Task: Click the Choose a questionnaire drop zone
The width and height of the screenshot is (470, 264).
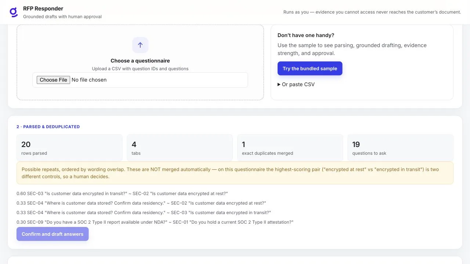Action: coord(140,62)
